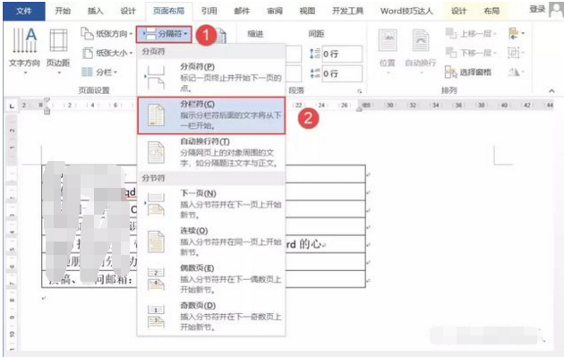Open the first 设计 tab next to 插入

click(128, 11)
